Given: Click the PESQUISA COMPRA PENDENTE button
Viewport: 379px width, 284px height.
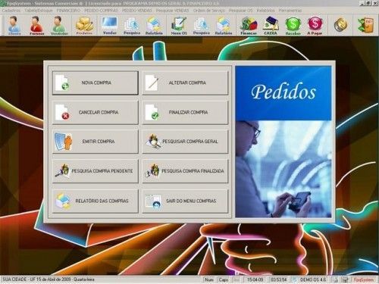Looking at the screenshot, I should tap(96, 171).
